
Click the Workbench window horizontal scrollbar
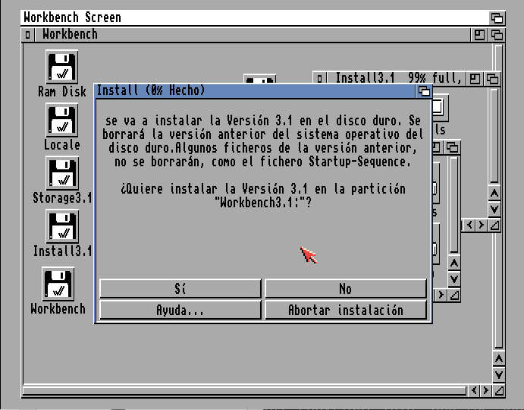[243, 390]
